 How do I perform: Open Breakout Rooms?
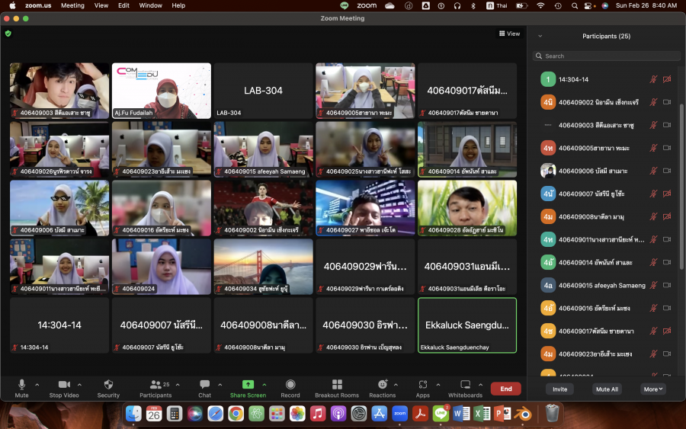click(x=336, y=385)
